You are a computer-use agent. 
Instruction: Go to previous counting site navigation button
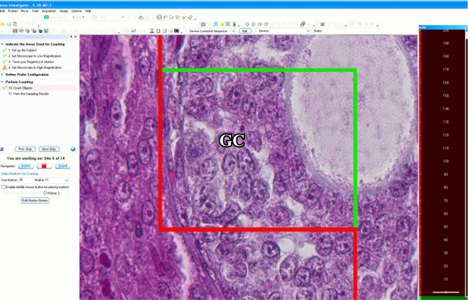pos(26,166)
